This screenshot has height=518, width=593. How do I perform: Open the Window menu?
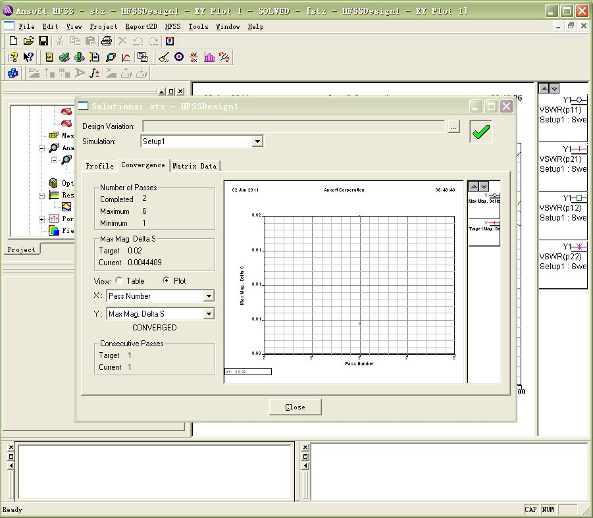(x=228, y=27)
